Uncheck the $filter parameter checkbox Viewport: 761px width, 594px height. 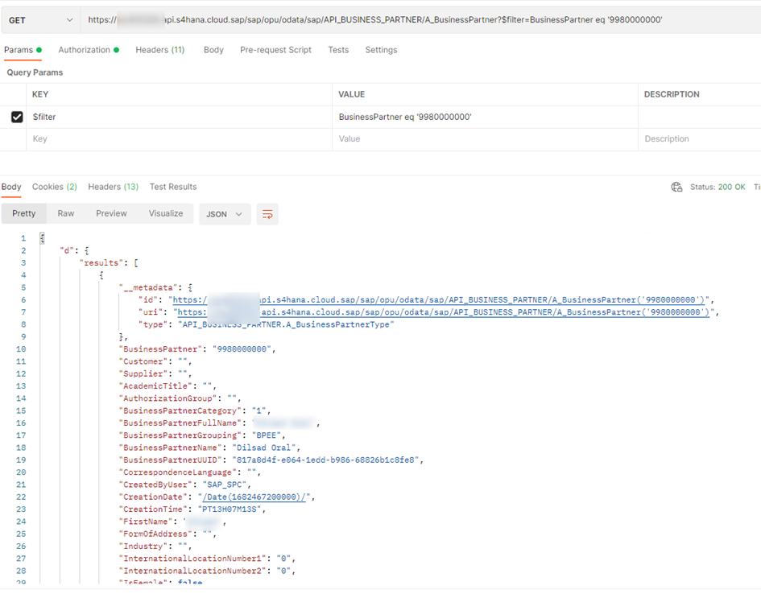click(17, 118)
